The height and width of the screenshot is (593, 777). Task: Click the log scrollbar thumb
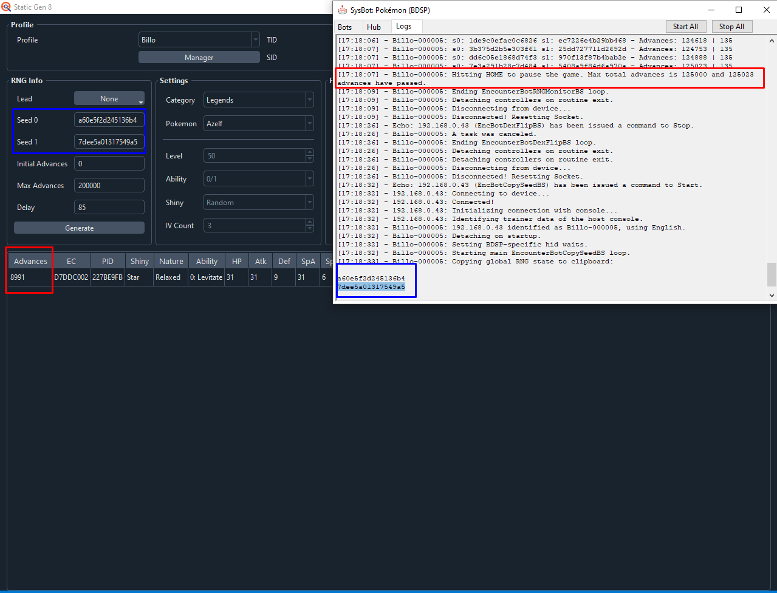click(x=772, y=274)
